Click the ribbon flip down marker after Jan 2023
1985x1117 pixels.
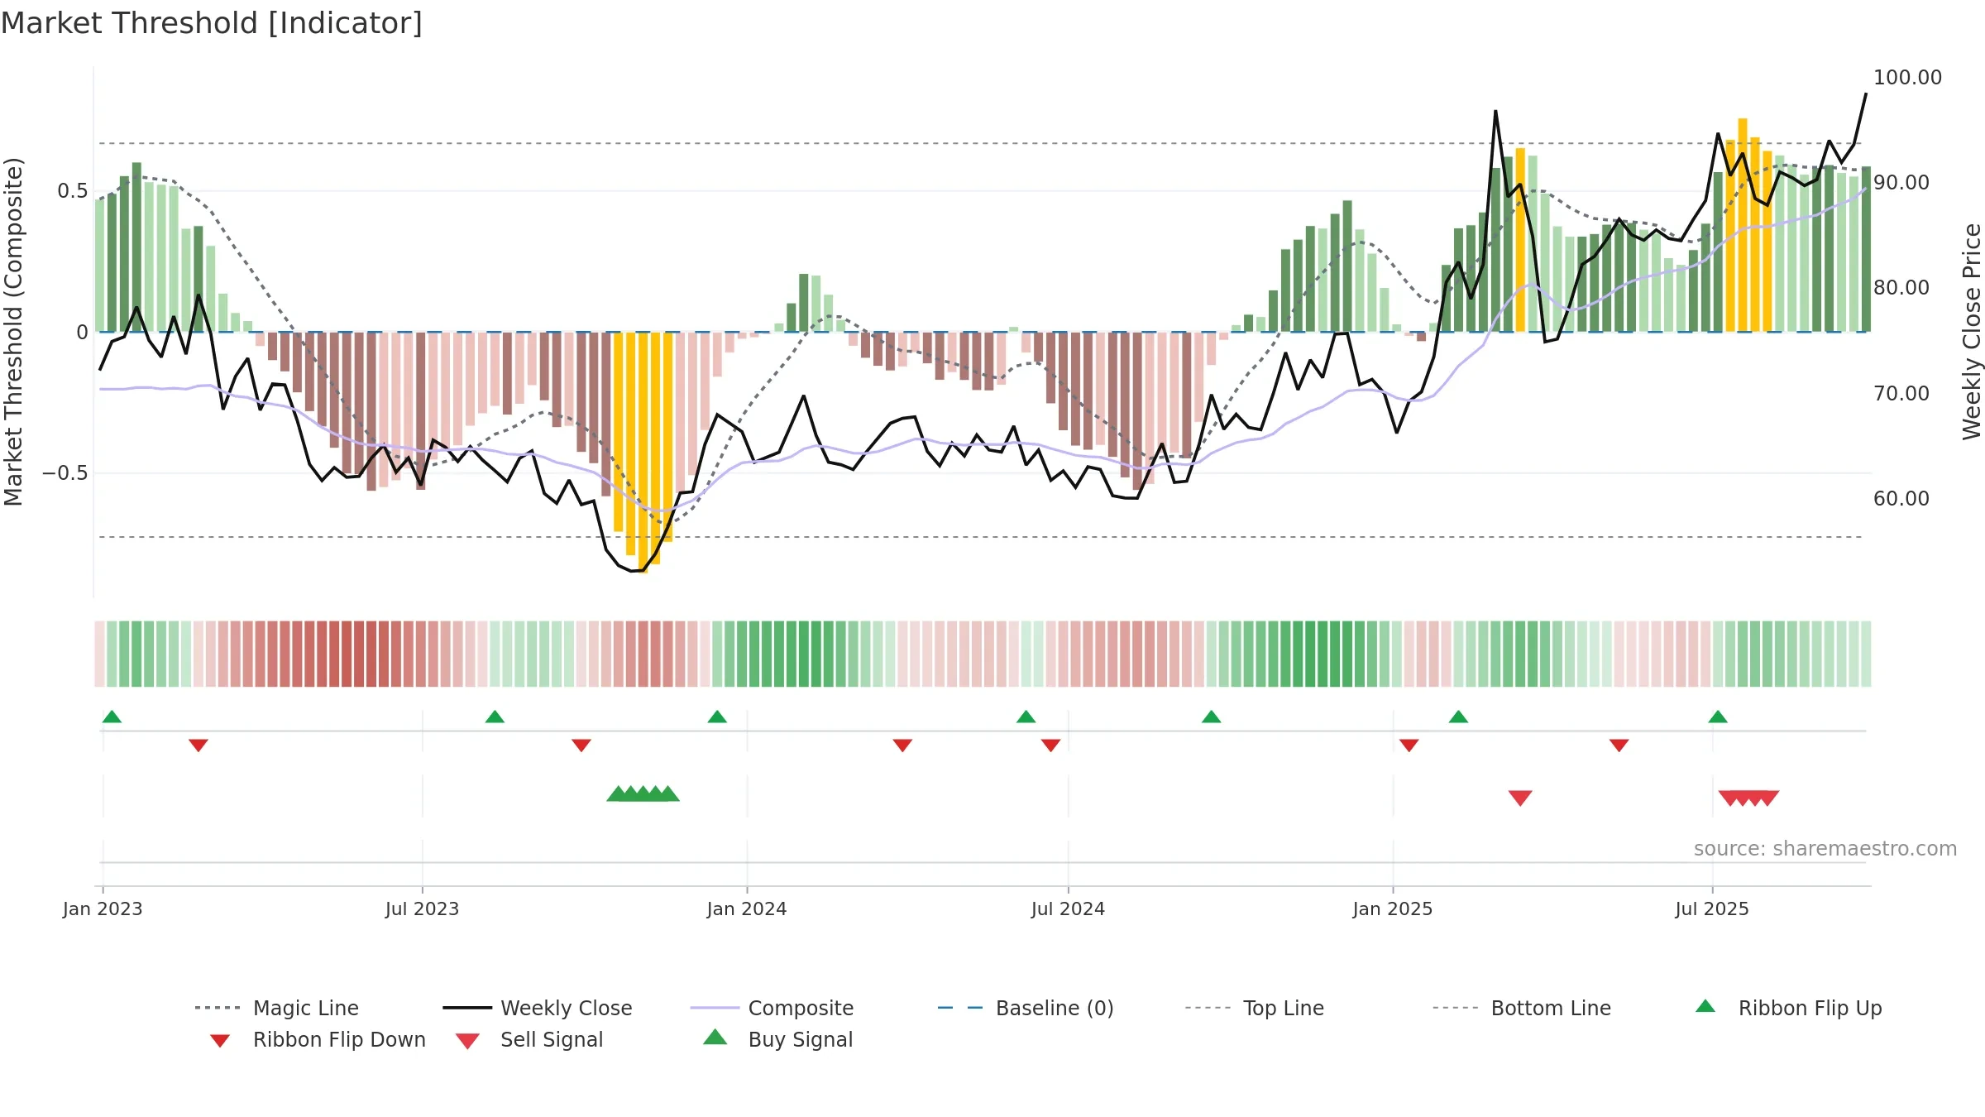point(198,745)
